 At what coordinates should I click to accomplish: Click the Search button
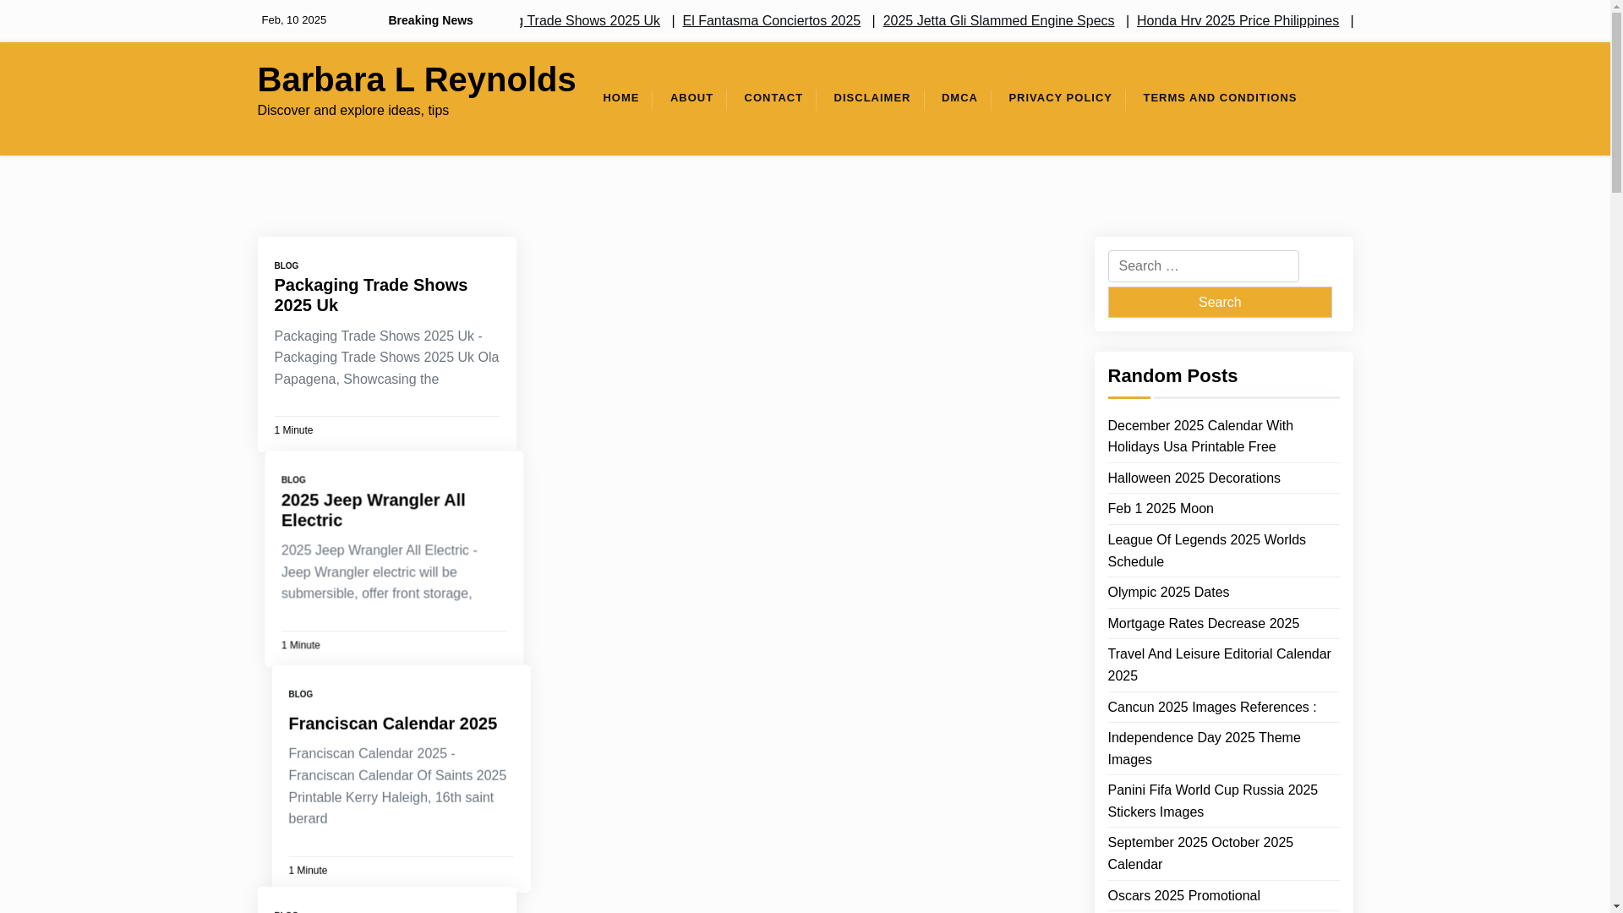click(x=1219, y=302)
